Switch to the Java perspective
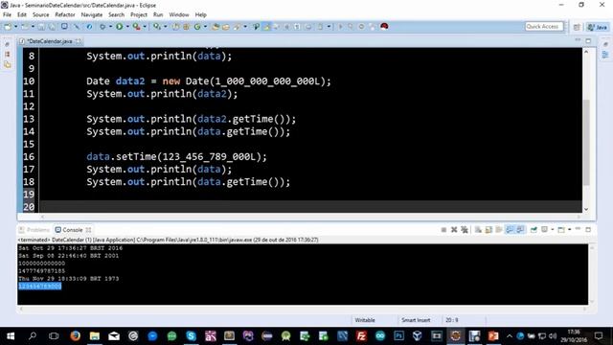This screenshot has width=613, height=345. (598, 27)
